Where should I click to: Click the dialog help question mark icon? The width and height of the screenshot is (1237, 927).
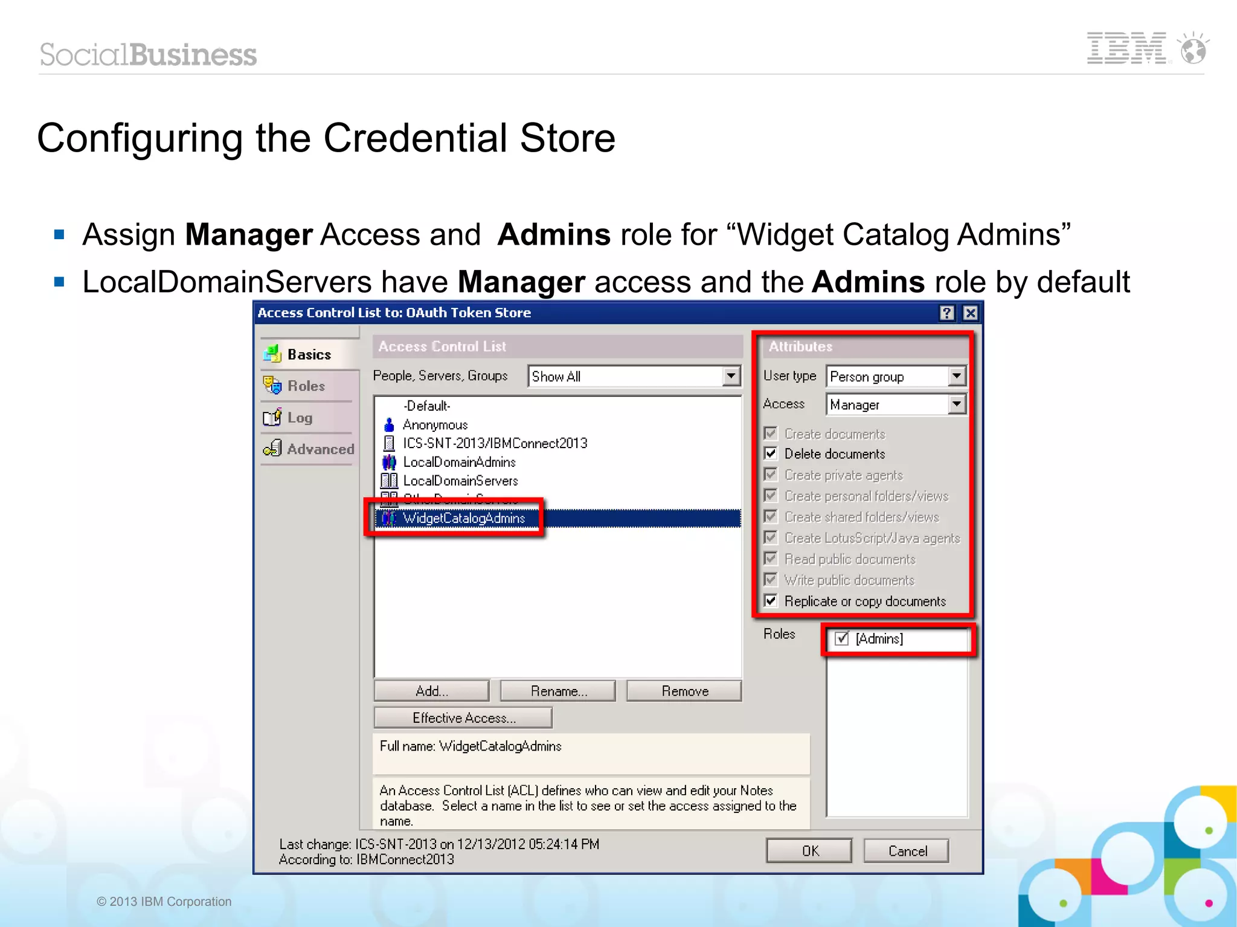946,313
